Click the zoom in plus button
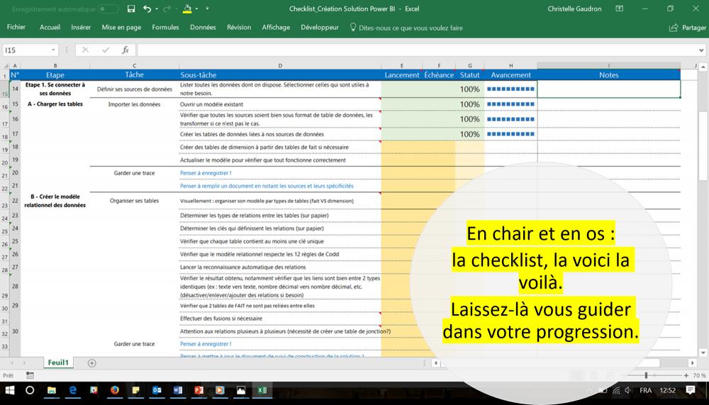The width and height of the screenshot is (709, 405). (x=686, y=376)
